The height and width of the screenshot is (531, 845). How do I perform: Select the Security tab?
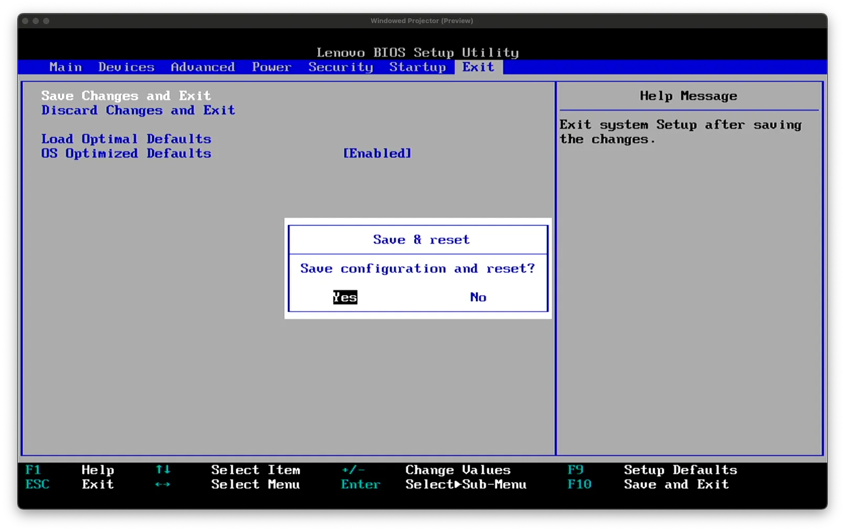tap(341, 67)
